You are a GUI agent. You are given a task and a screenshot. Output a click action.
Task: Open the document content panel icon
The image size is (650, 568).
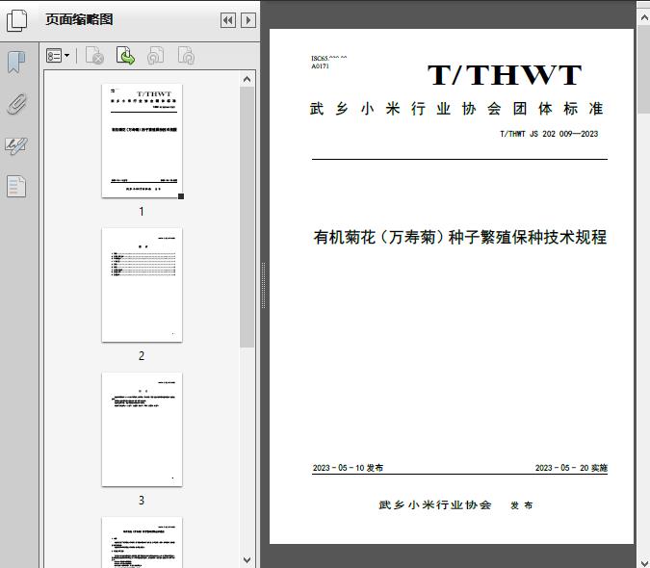(16, 187)
